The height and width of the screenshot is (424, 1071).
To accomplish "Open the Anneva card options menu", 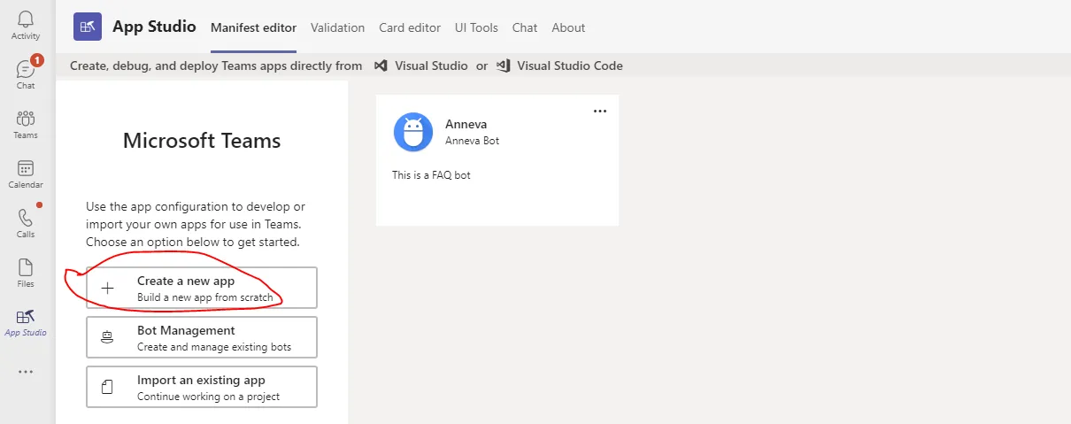I will (x=600, y=112).
